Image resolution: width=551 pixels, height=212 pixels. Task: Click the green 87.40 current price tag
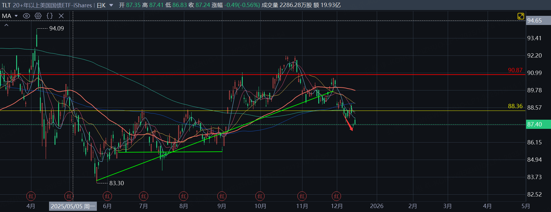pos(538,124)
